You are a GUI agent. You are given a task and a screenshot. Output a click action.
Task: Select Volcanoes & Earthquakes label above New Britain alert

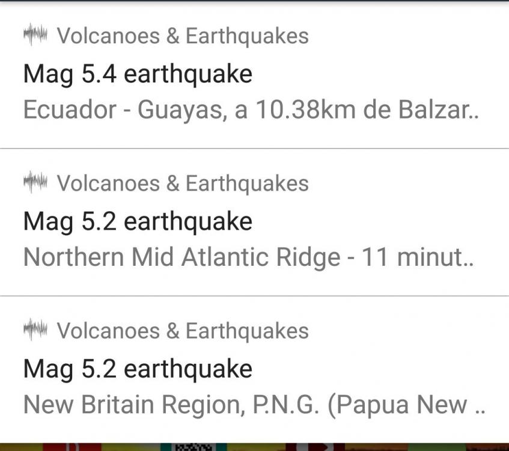(182, 331)
